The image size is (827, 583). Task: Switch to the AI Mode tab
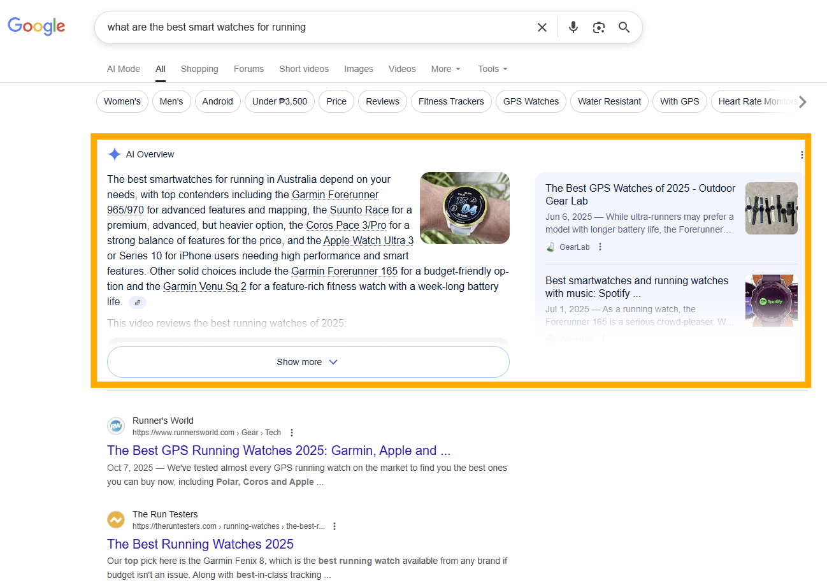pos(123,69)
